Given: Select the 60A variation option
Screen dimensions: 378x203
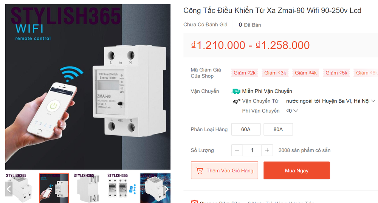Looking at the screenshot, I should click(x=246, y=129).
